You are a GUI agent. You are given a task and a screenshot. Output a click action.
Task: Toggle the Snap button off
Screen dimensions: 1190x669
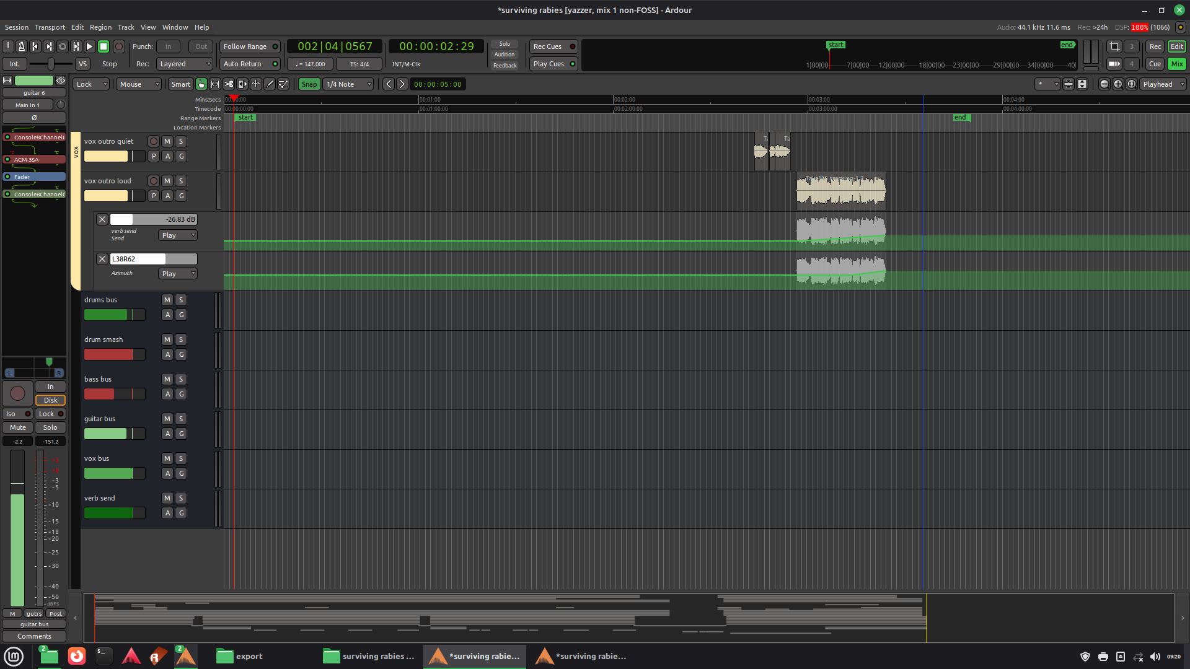pos(309,84)
